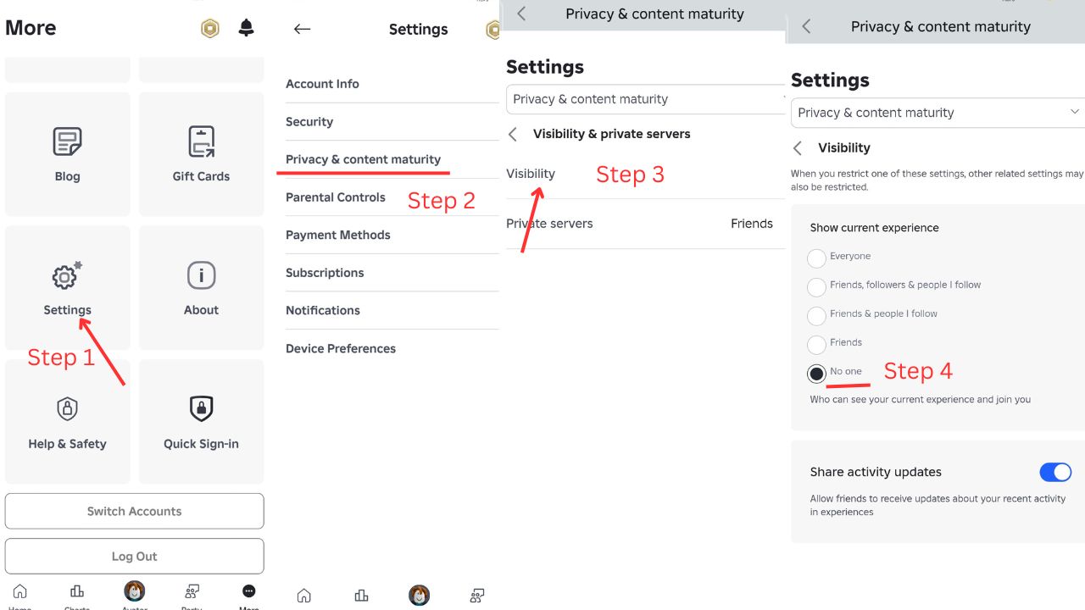The image size is (1085, 610).
Task: Open the Gift Cards tile
Action: click(x=201, y=154)
